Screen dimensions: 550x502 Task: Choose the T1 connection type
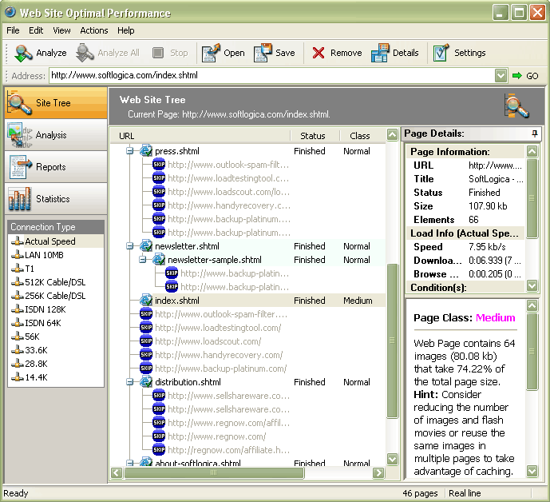coord(30,269)
